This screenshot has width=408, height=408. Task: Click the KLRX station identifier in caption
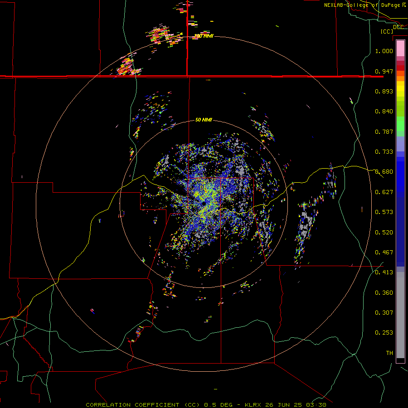coord(253,405)
